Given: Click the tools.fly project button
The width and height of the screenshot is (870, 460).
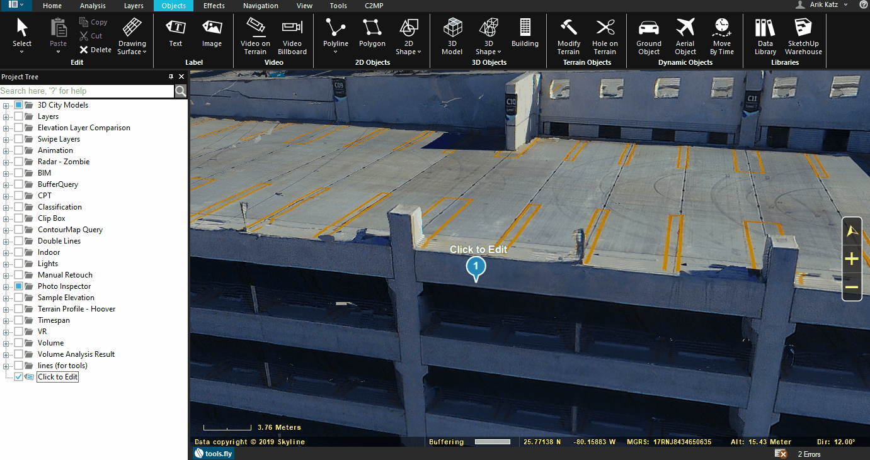Looking at the screenshot, I should coord(214,453).
